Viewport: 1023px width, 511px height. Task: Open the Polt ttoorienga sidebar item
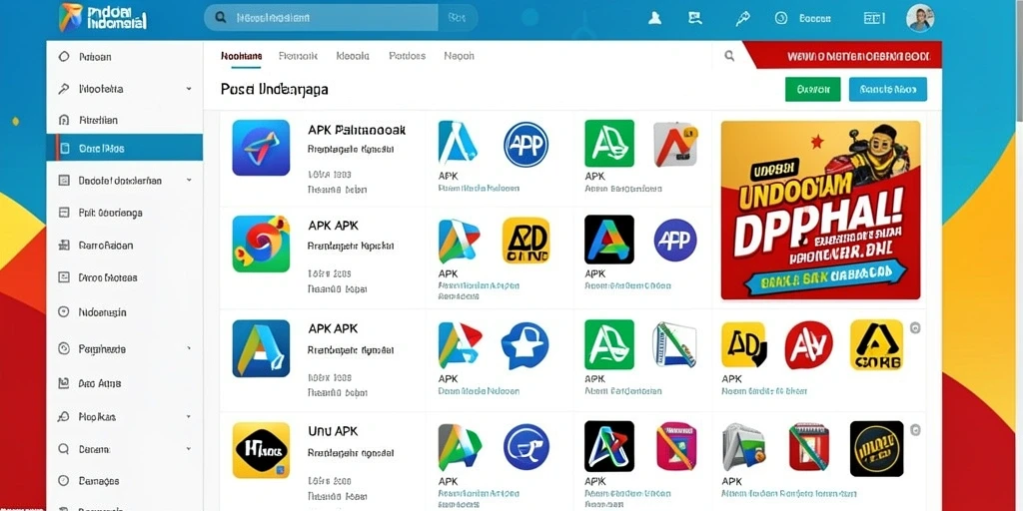click(x=125, y=213)
